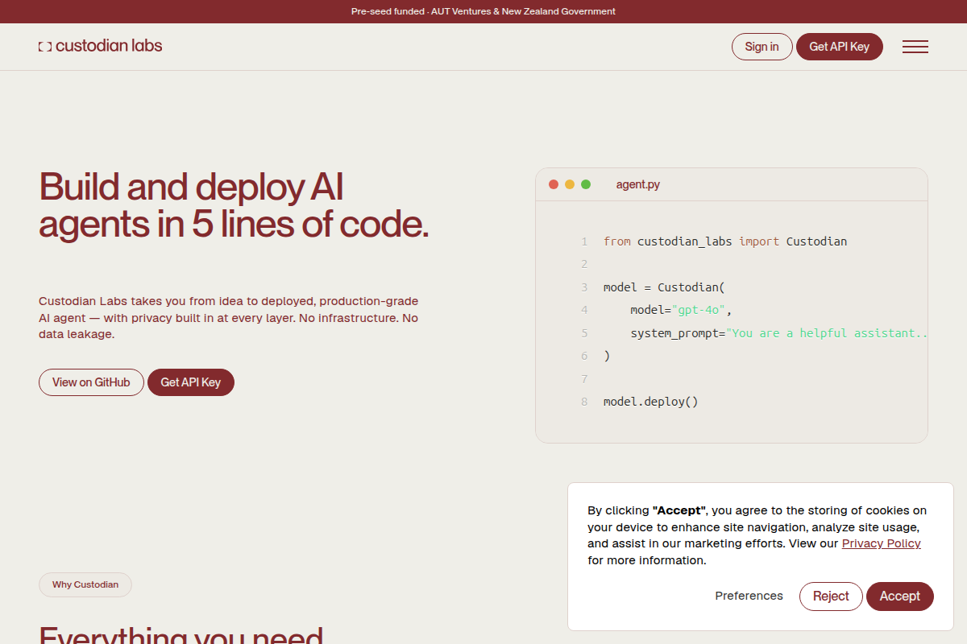Select the agent.py file tab
The height and width of the screenshot is (644, 967).
click(x=638, y=184)
